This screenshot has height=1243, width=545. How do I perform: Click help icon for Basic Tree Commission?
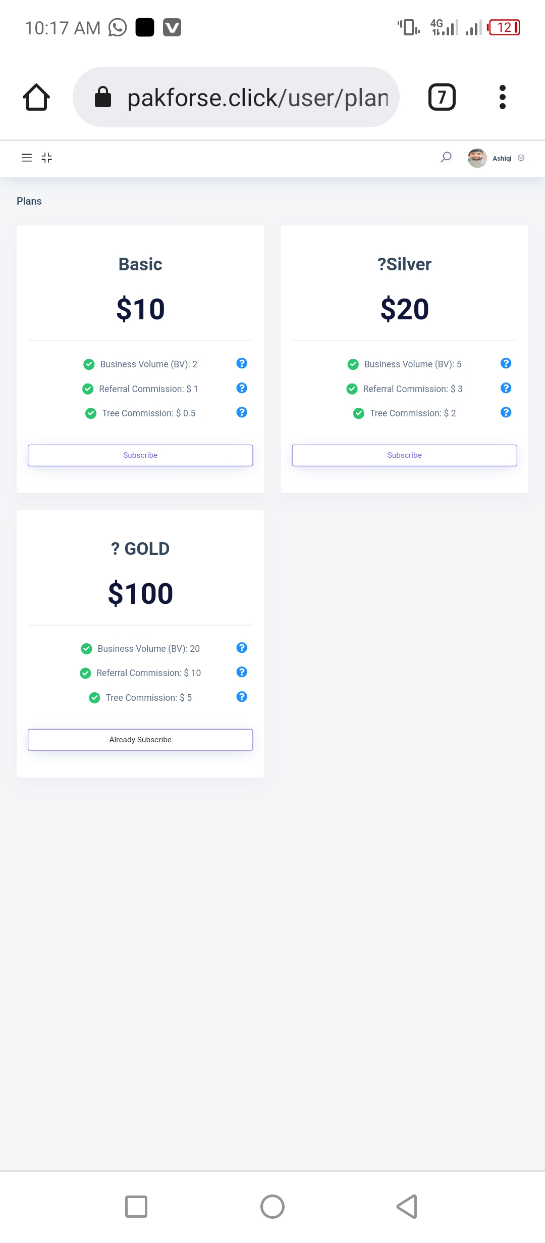[x=242, y=412]
